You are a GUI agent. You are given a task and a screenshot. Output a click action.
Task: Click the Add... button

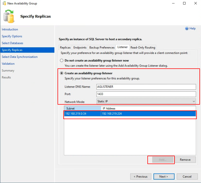click(x=163, y=160)
